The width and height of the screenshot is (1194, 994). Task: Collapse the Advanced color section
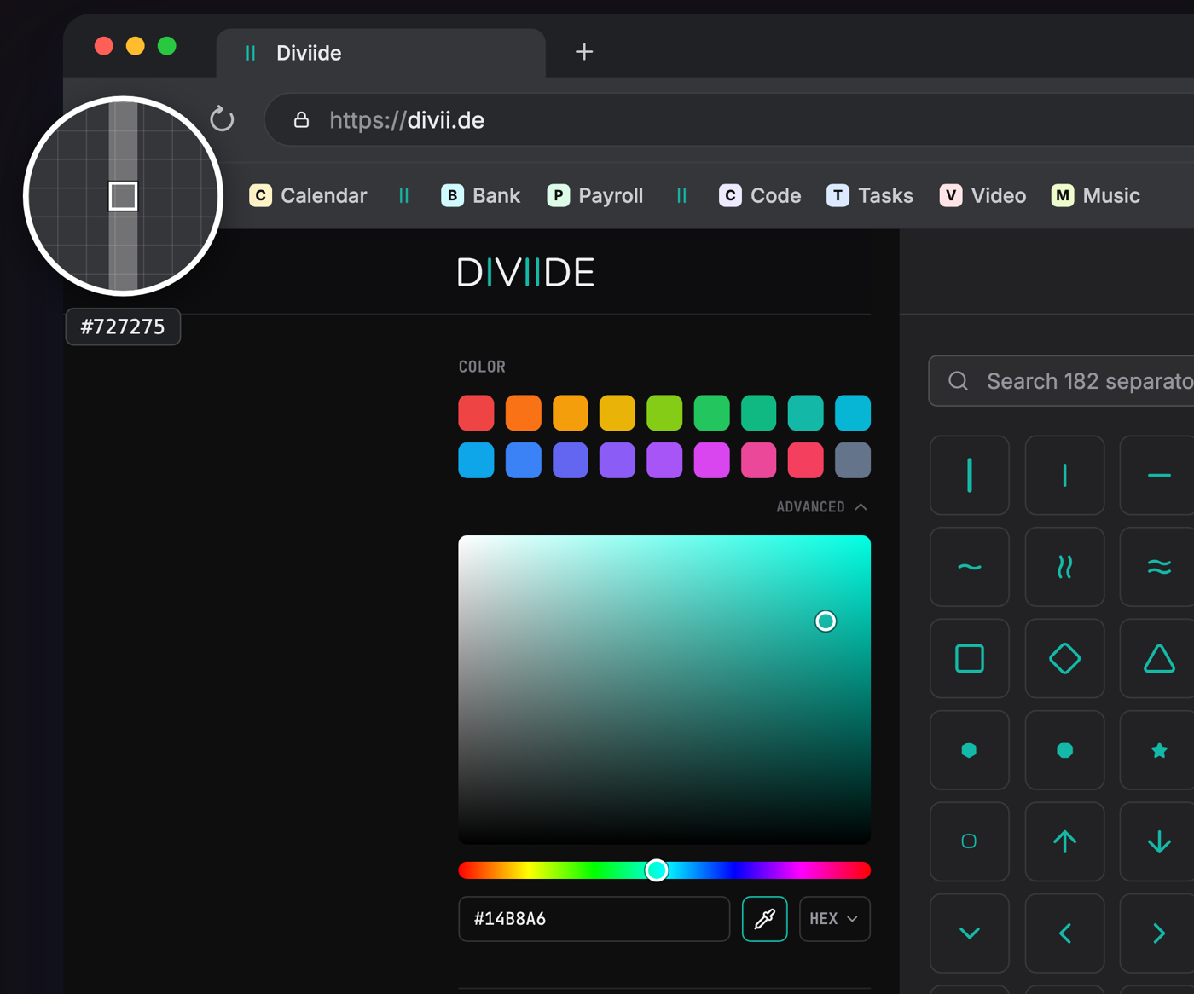(821, 507)
